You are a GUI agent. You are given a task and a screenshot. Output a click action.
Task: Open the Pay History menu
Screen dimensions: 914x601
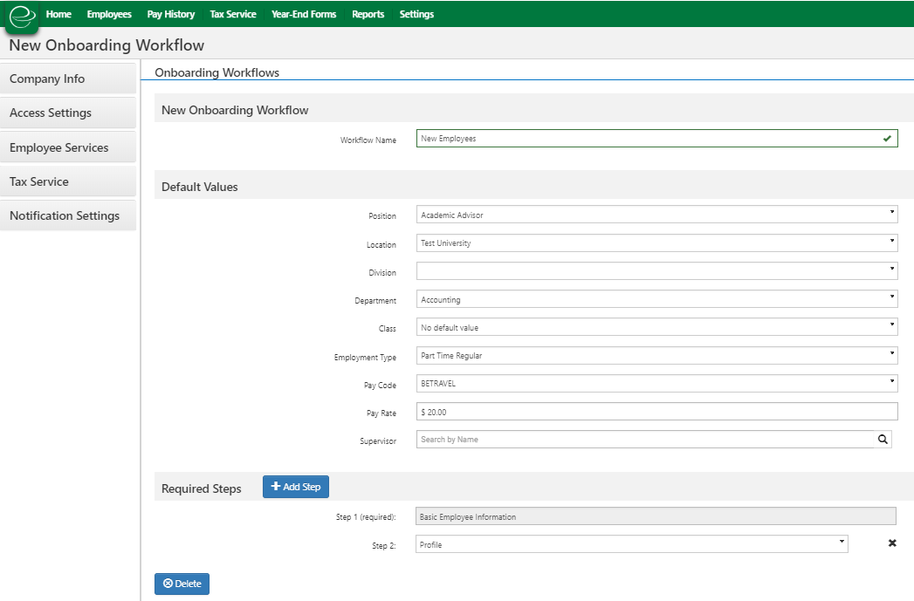[171, 14]
